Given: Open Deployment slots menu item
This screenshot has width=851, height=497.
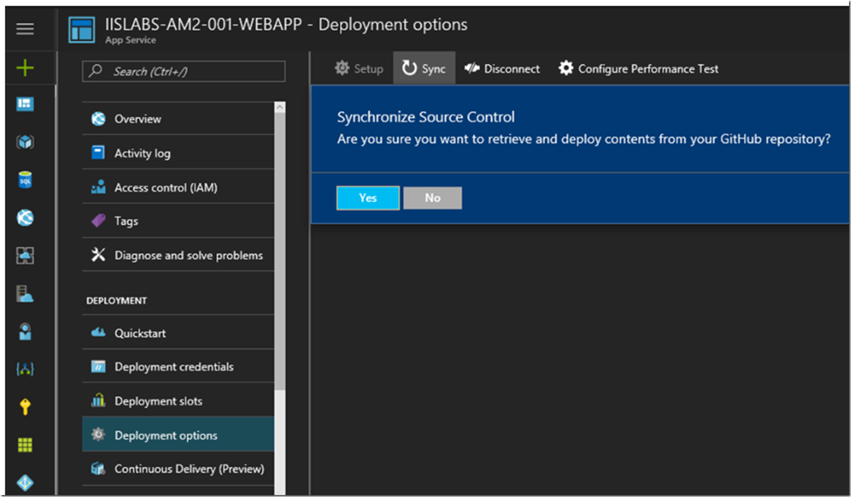Looking at the screenshot, I should coord(178,401).
